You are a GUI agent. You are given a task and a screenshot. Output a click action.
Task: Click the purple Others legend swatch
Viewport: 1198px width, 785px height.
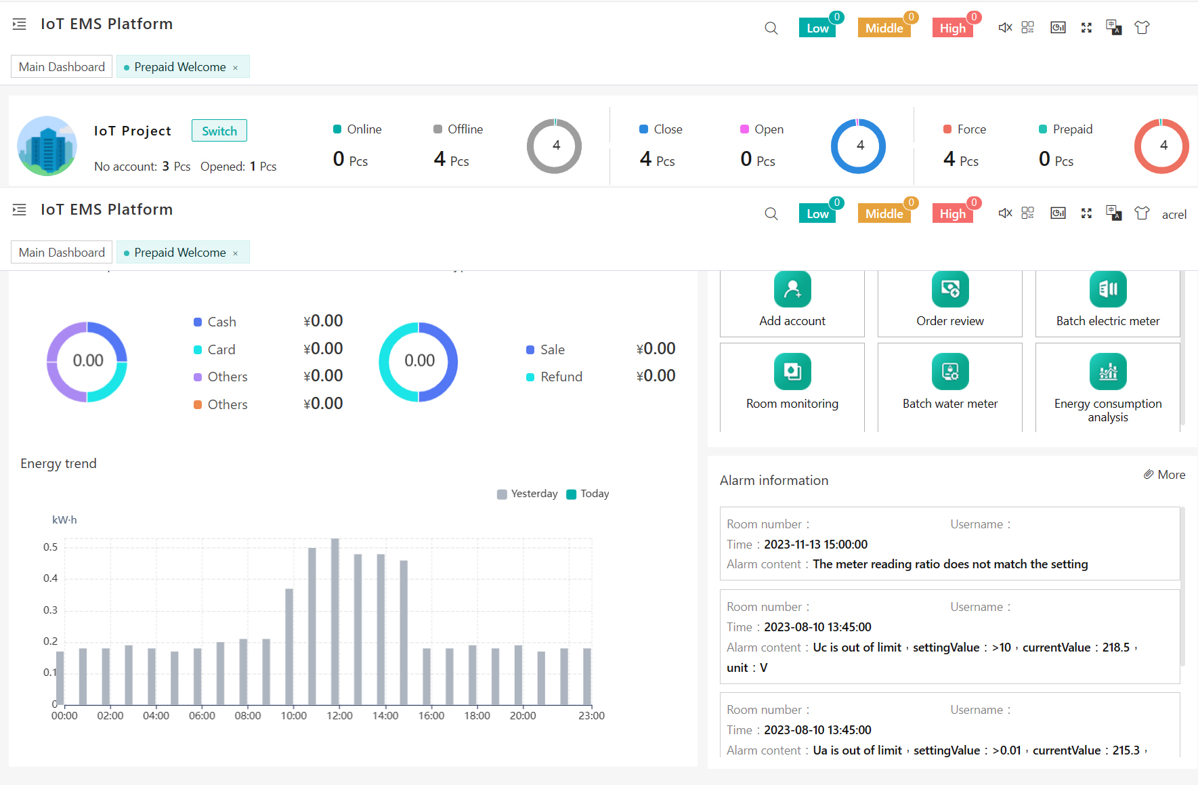[x=198, y=377]
